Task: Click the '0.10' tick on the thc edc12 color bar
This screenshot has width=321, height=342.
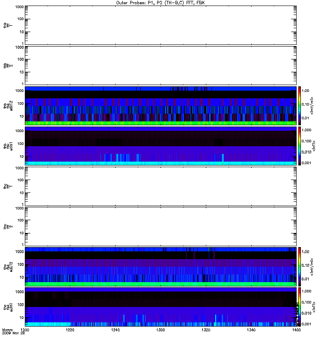Action: tap(305, 265)
